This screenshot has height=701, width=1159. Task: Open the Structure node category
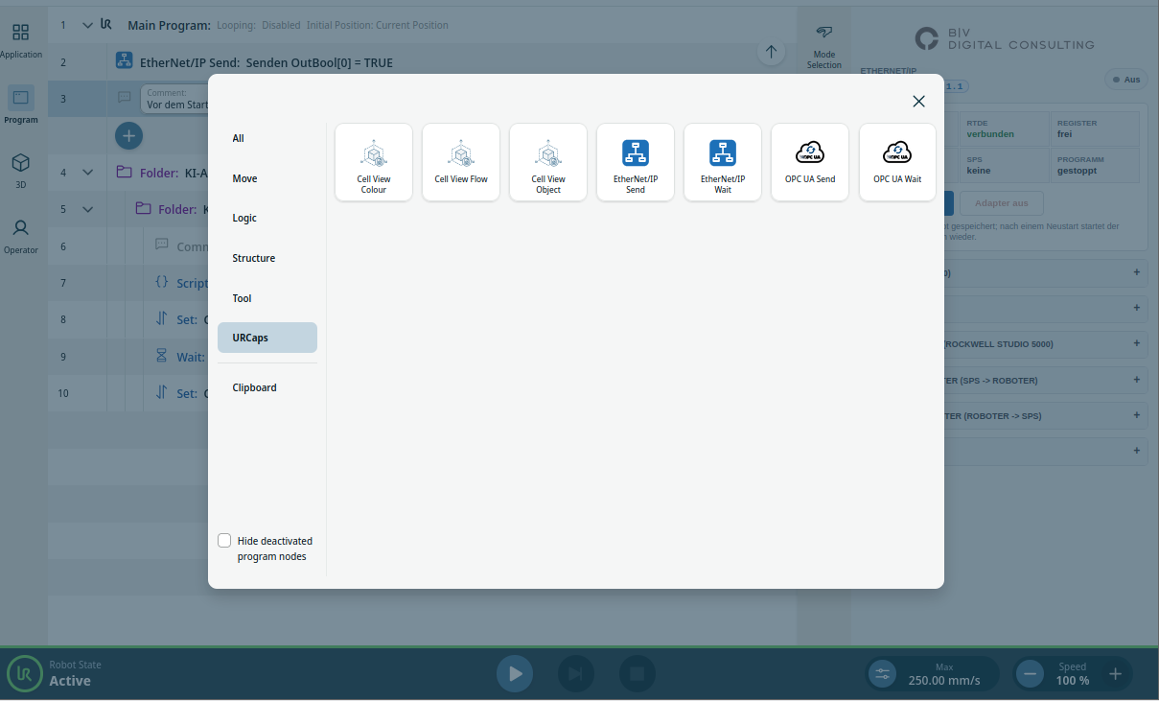pyautogui.click(x=267, y=258)
